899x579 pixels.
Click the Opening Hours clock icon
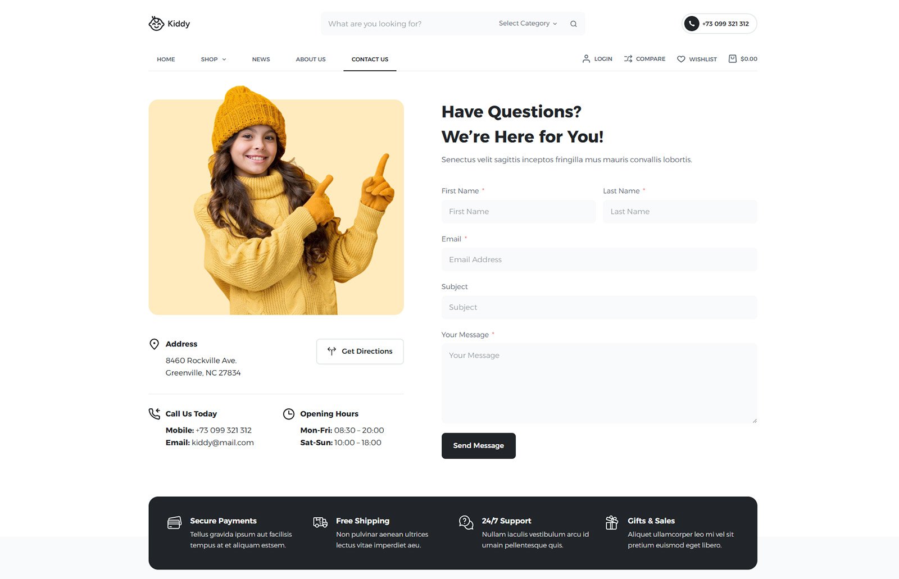tap(289, 414)
